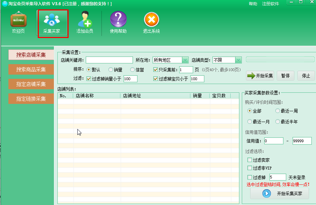The height and width of the screenshot is (205, 316).
Task: Click the No. column header
Action: [x=65, y=96]
